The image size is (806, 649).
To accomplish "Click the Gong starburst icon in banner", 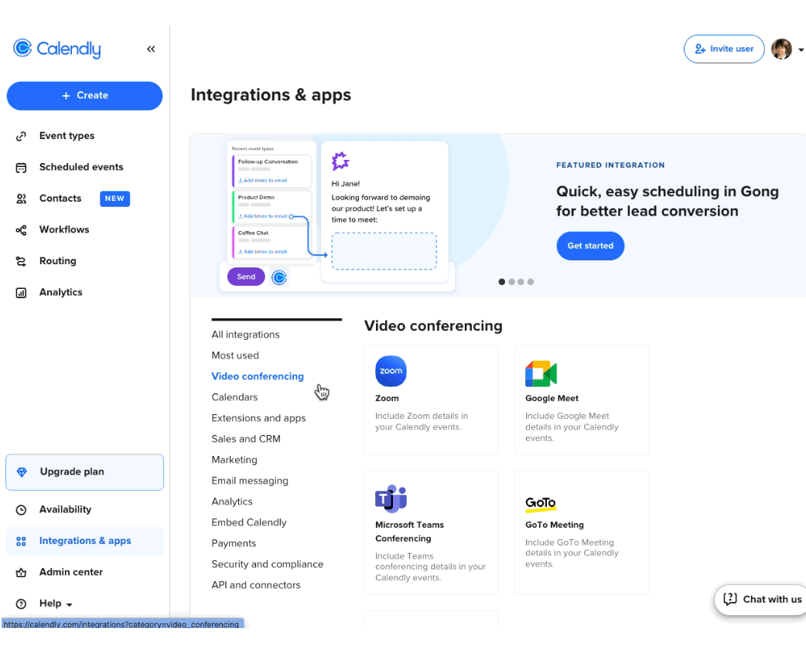I will (340, 161).
